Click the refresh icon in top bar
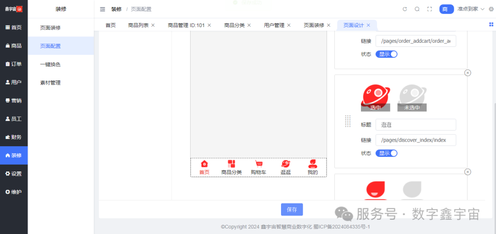 pos(405,9)
